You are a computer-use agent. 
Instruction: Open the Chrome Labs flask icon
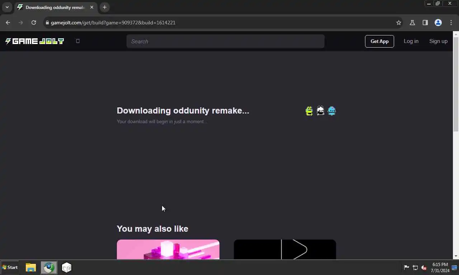412,23
